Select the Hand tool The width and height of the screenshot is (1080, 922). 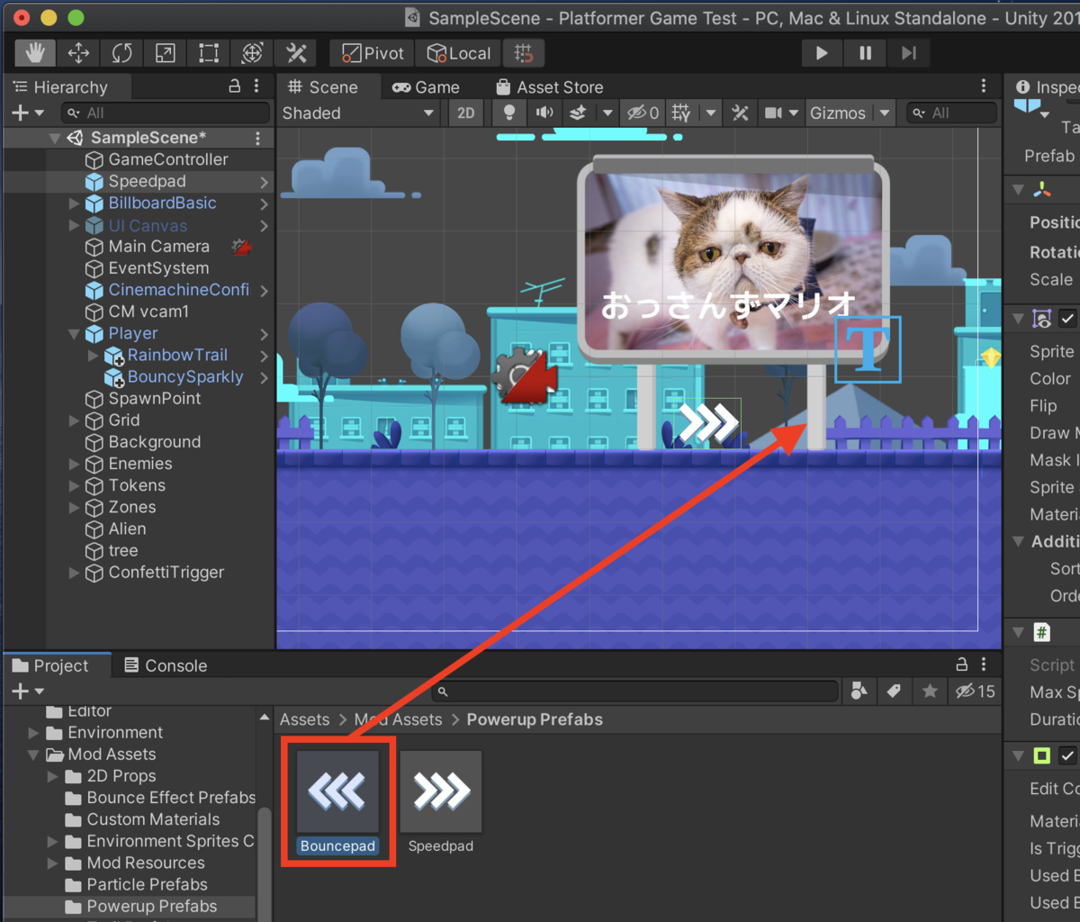pos(34,54)
